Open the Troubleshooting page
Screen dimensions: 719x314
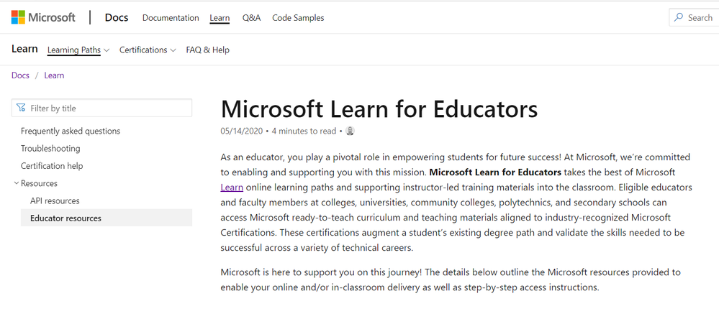50,148
